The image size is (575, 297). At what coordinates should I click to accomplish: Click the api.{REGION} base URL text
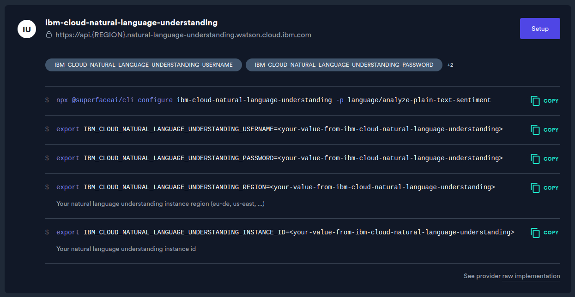pos(183,35)
